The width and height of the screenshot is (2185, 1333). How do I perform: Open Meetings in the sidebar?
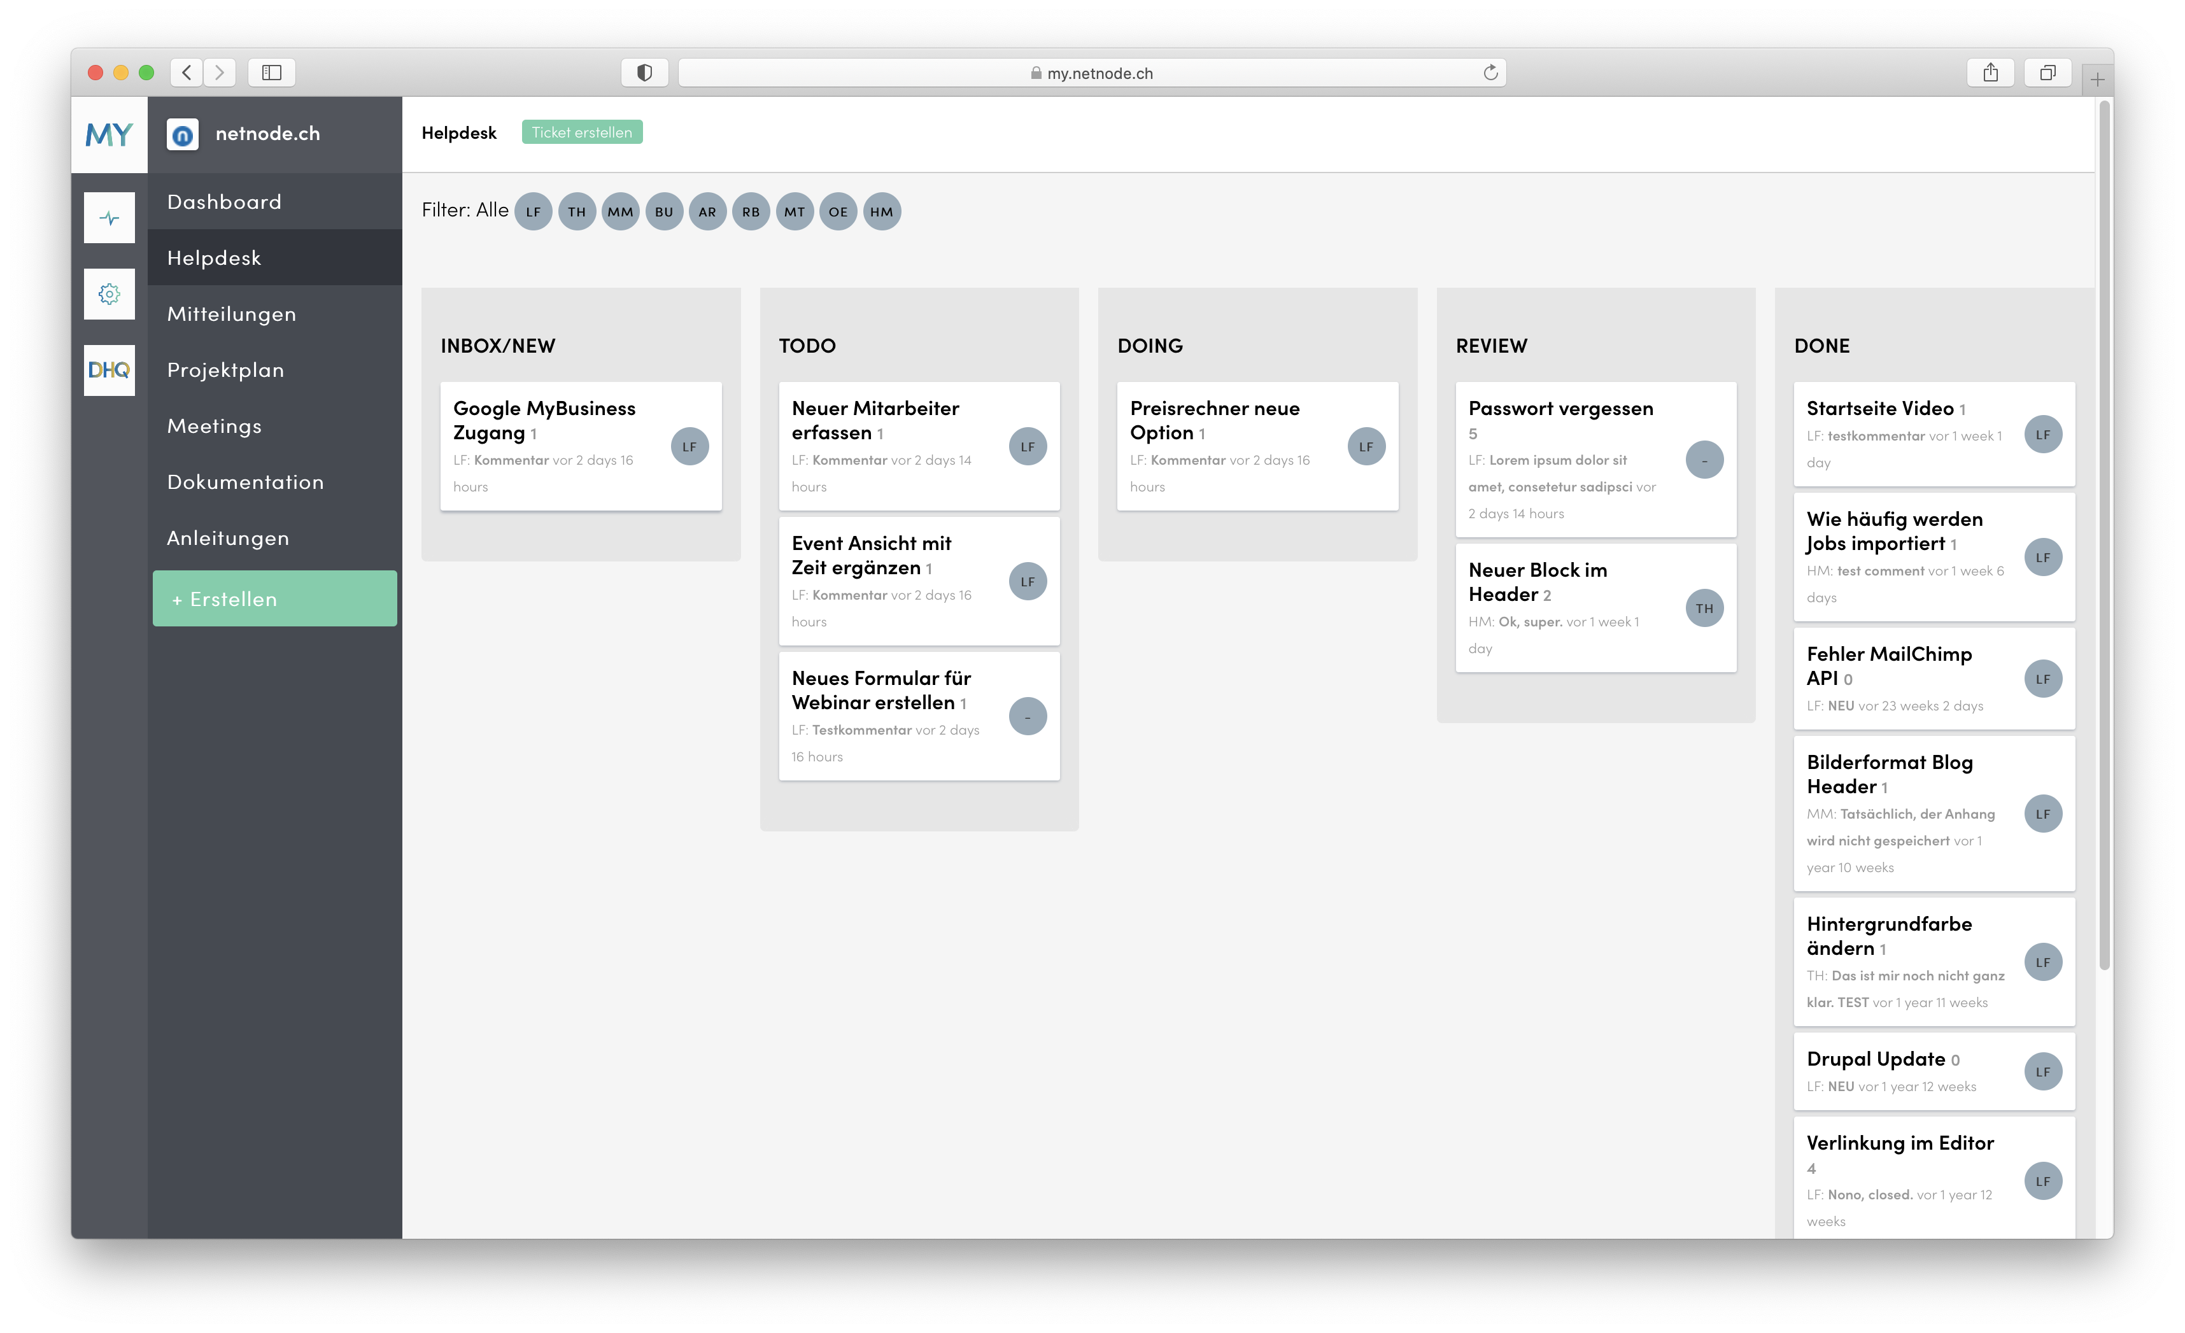coord(275,426)
